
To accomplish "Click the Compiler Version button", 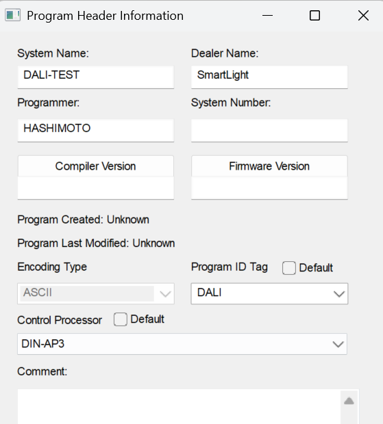I will [96, 166].
